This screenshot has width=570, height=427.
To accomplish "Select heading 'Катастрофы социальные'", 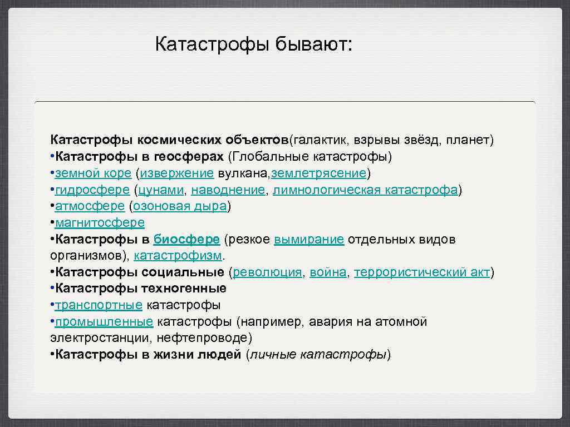I will 140,272.
